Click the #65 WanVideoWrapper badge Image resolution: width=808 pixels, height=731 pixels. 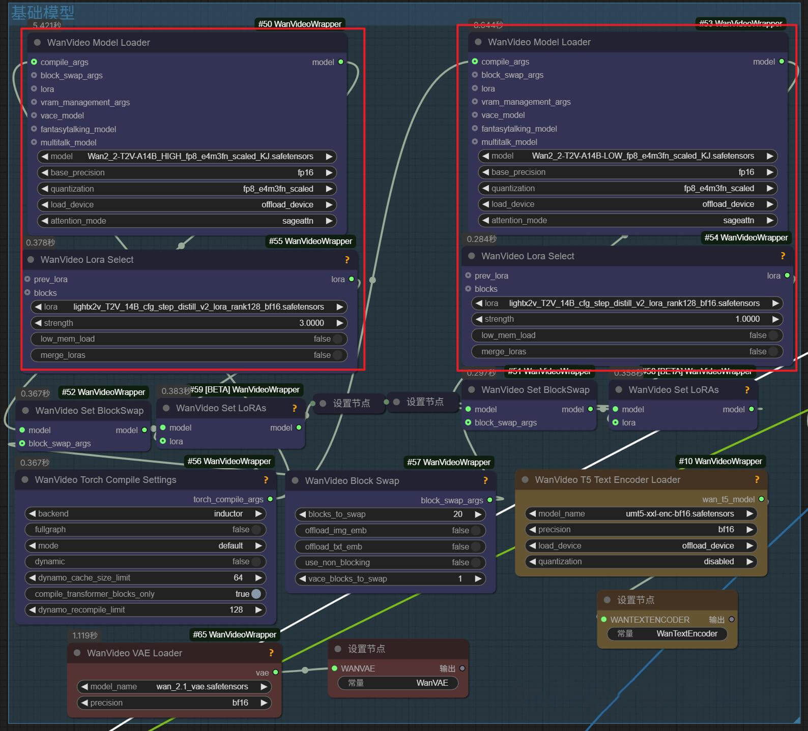point(235,634)
